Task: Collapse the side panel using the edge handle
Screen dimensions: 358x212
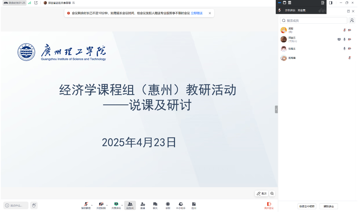Action: (276, 109)
